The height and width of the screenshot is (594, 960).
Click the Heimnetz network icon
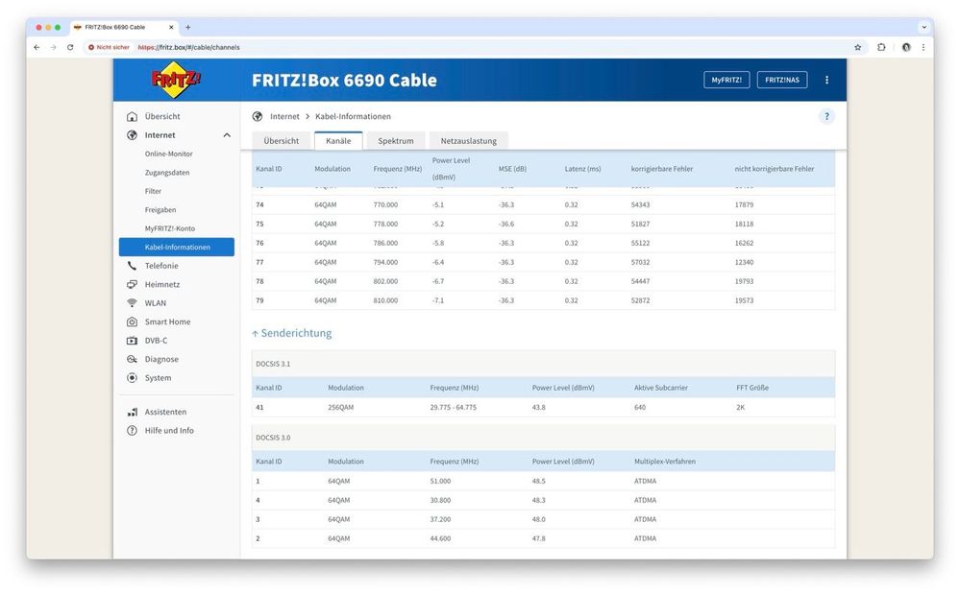132,284
